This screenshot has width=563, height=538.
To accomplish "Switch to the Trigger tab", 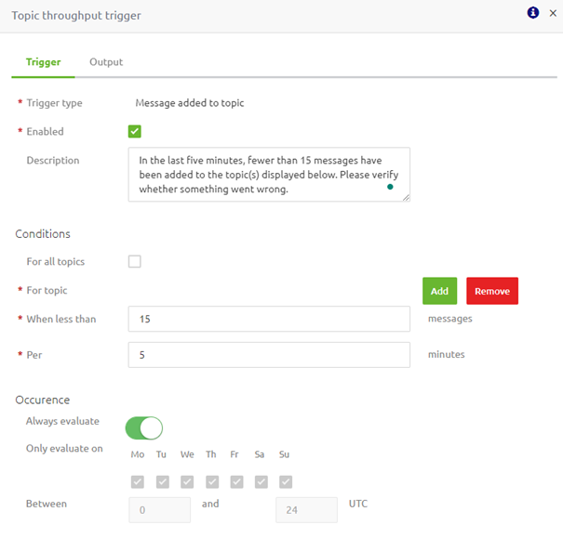I will click(43, 62).
